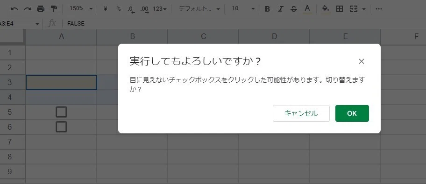The width and height of the screenshot is (426, 184).
Task: Close the 実行してもよろしいですか dialog via X
Action: click(362, 62)
